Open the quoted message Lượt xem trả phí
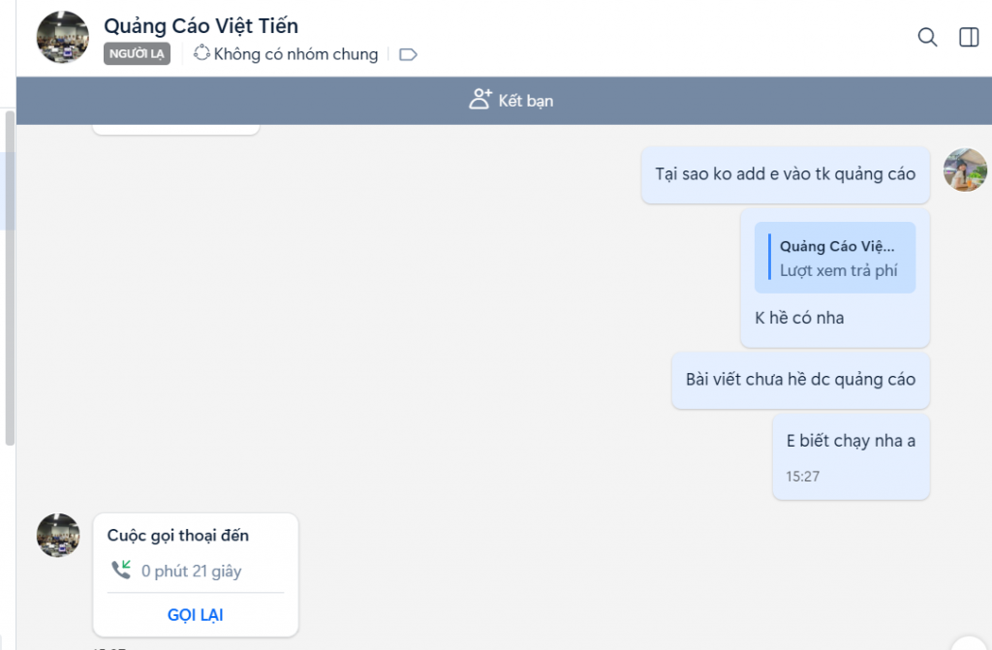Screen dimensions: 992x650 point(835,258)
